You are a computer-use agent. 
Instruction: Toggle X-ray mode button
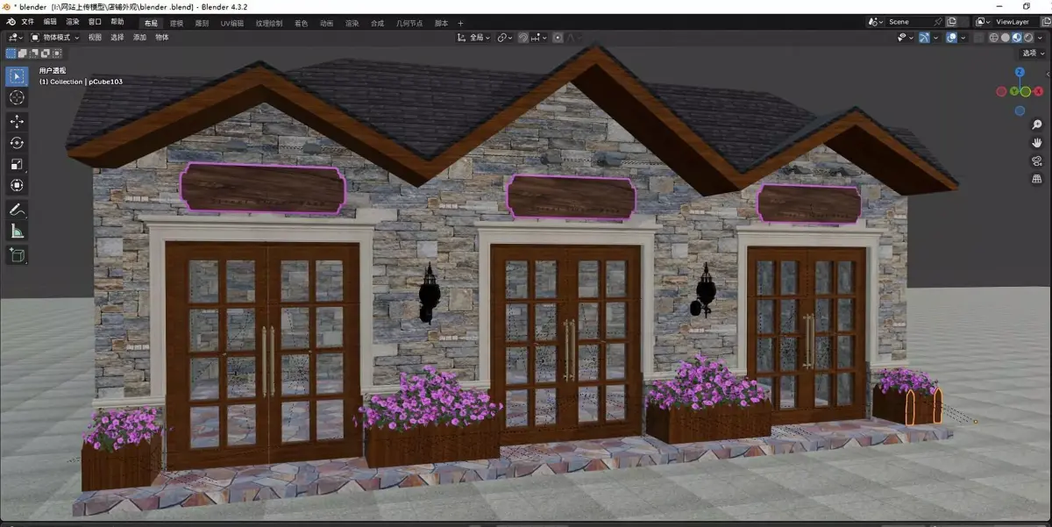[978, 38]
